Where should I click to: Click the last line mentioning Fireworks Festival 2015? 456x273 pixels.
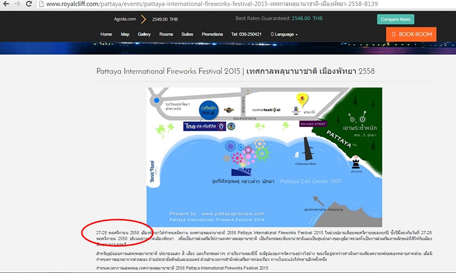[x=182, y=268]
